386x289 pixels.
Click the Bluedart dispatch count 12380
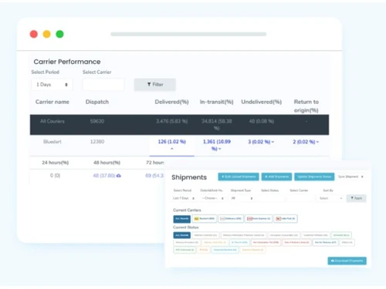[97, 142]
